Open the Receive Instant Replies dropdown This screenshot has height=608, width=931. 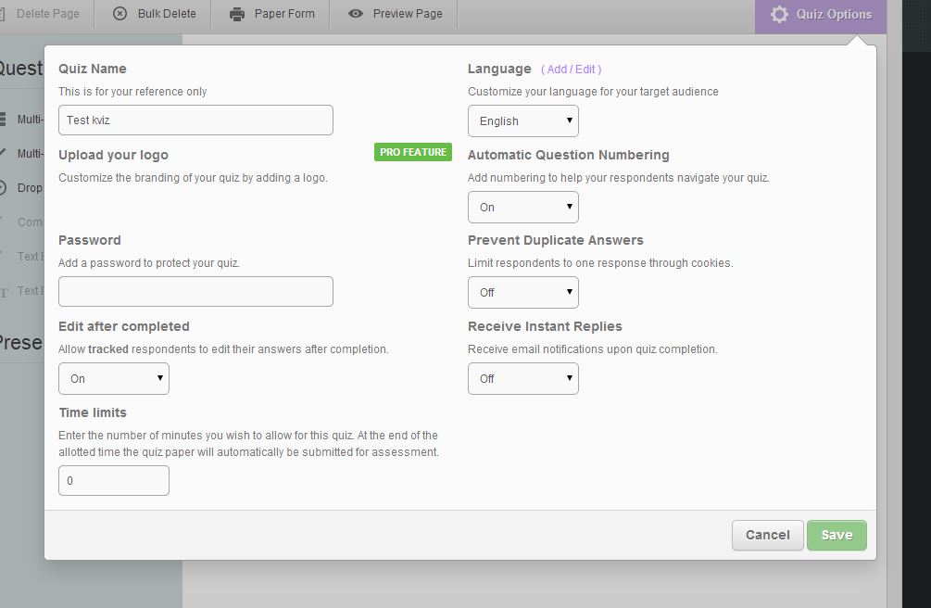tap(522, 379)
